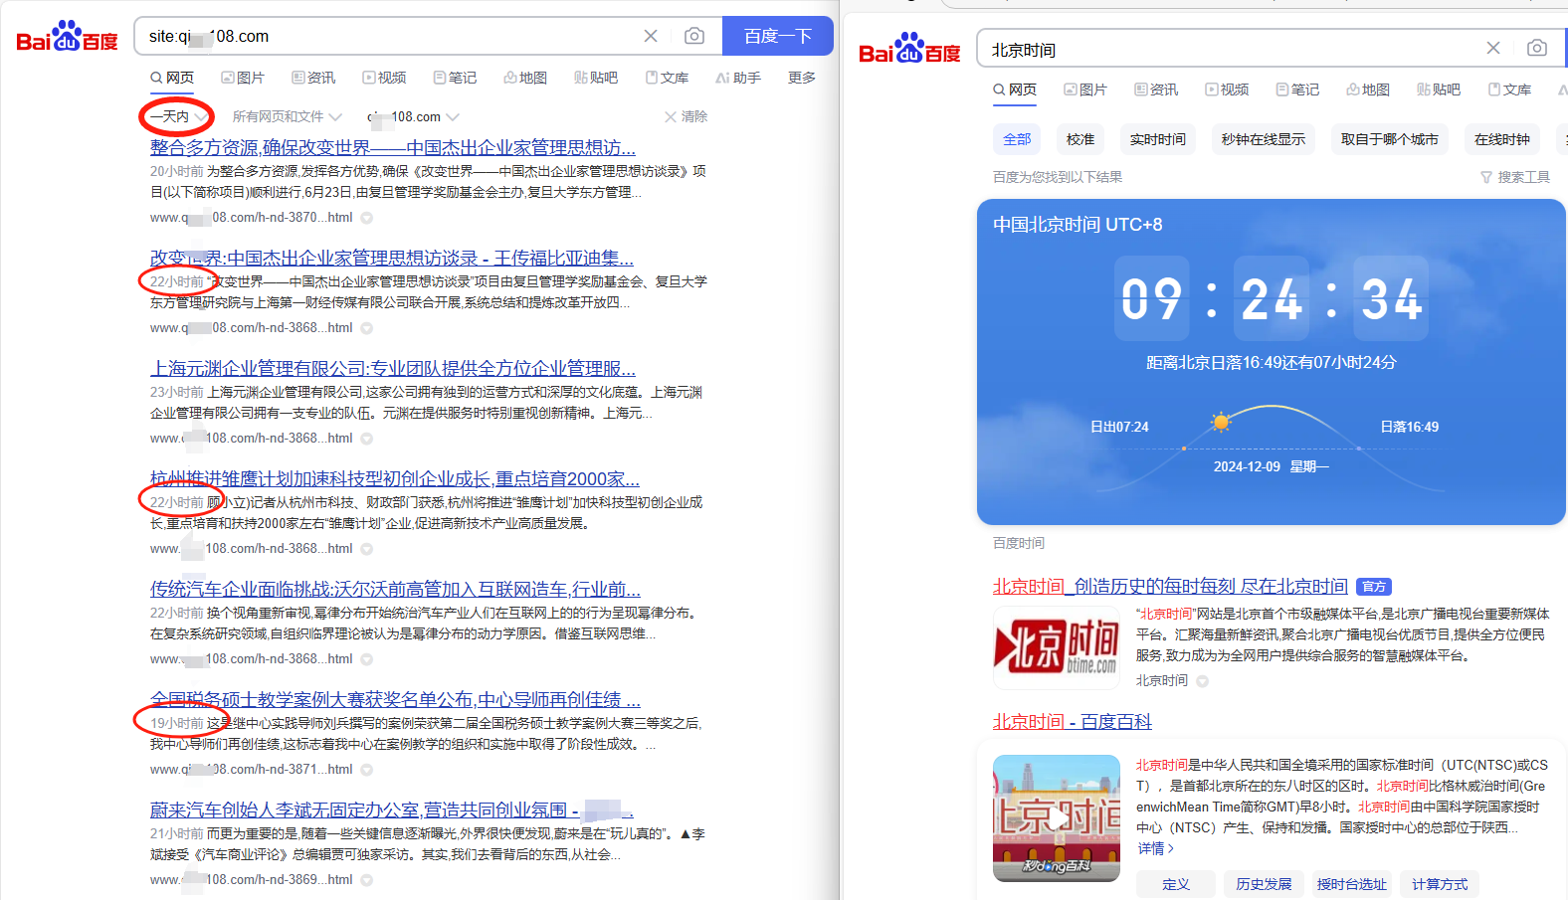Open result 整合多方资源,确保改变世界

click(393, 147)
